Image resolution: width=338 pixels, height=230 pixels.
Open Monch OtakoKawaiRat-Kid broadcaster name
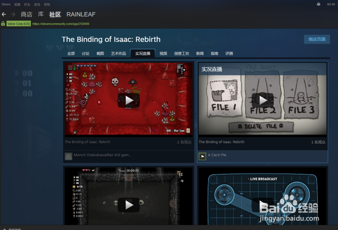pos(103,155)
